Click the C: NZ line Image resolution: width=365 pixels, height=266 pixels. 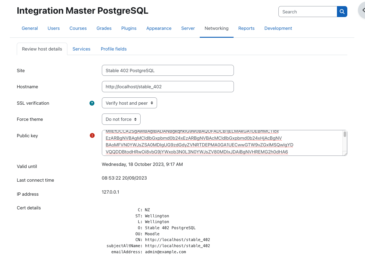coord(144,210)
